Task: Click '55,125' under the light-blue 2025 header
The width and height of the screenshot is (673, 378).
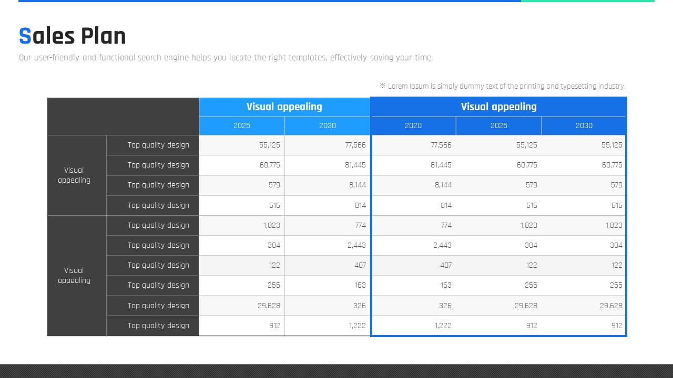Action: click(270, 145)
